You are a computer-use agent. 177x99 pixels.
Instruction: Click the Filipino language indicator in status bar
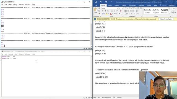tap(119, 98)
